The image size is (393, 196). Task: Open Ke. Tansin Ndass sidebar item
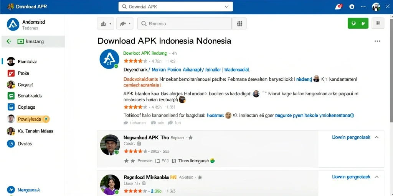click(x=35, y=131)
